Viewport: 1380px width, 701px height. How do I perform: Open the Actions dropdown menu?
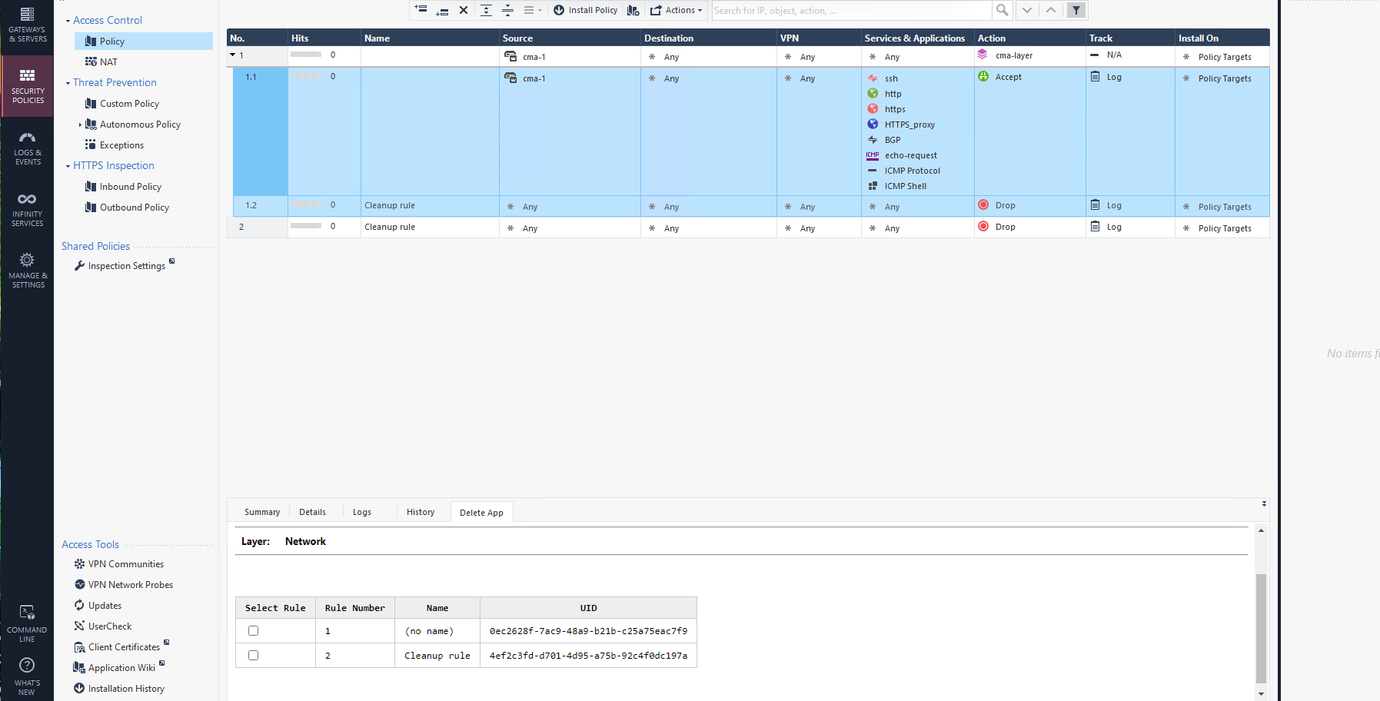point(677,10)
